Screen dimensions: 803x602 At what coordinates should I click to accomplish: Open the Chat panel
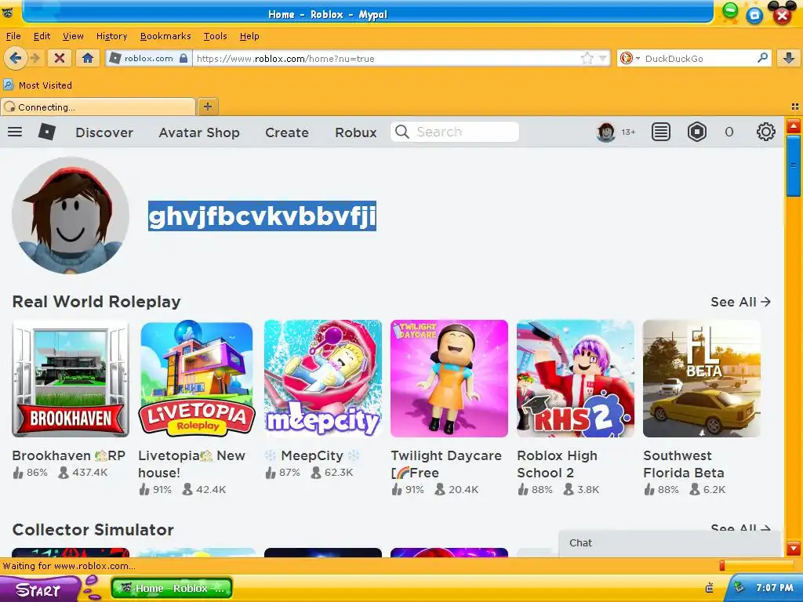(670, 543)
